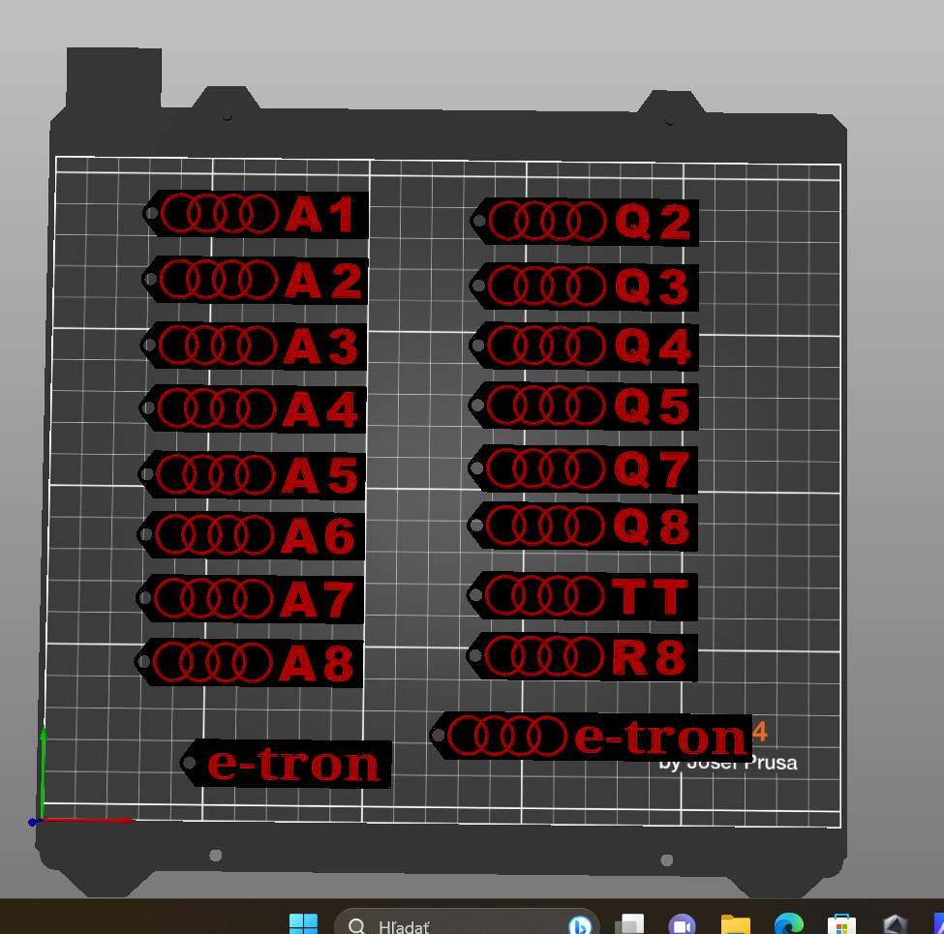Open Bing chat icon in search box
944x934 pixels.
(580, 925)
